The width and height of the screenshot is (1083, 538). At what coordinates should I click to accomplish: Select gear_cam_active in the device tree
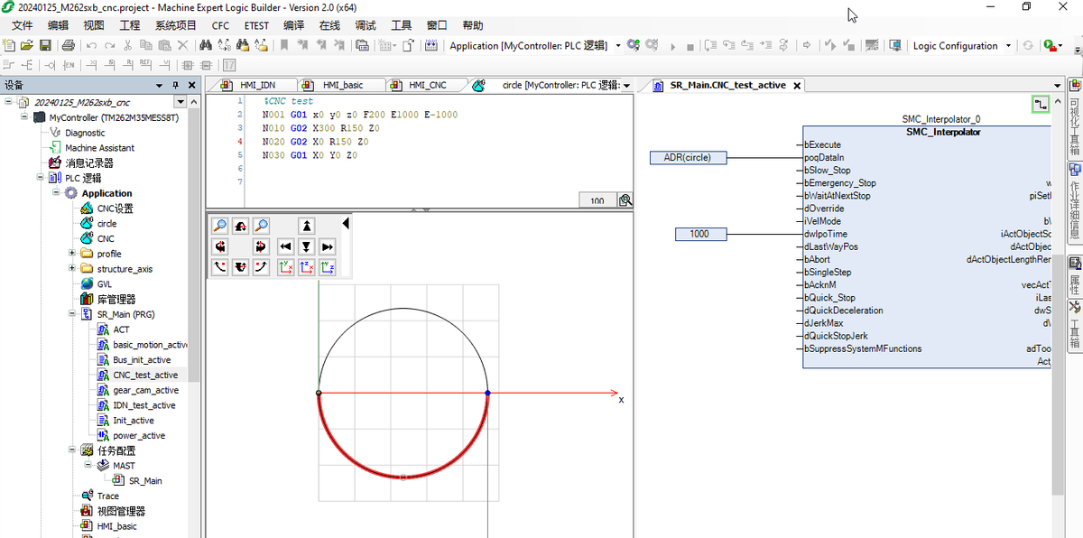[x=145, y=390]
